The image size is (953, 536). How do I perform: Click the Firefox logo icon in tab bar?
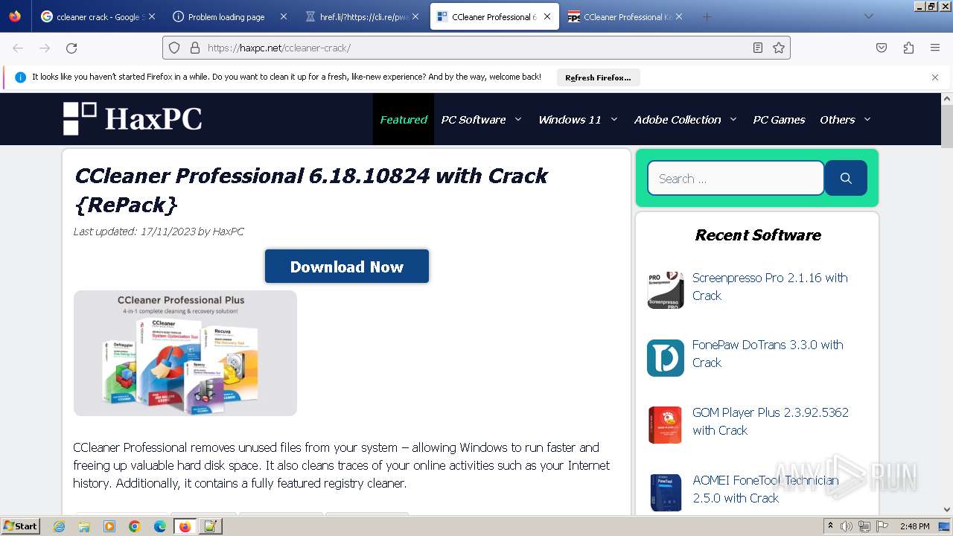tap(15, 16)
